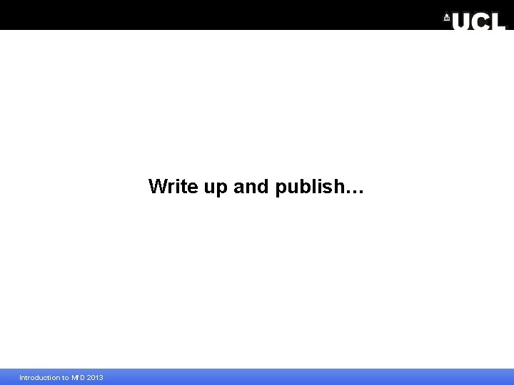Select the 'Write up and publish…' heading text
The width and height of the screenshot is (514, 385).
point(256,187)
